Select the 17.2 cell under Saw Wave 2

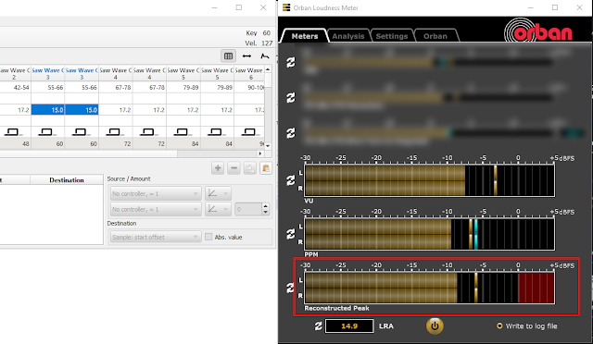click(x=15, y=110)
